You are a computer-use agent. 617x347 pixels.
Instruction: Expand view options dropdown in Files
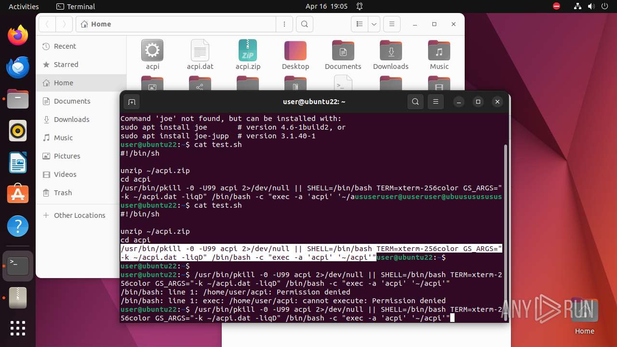374,24
